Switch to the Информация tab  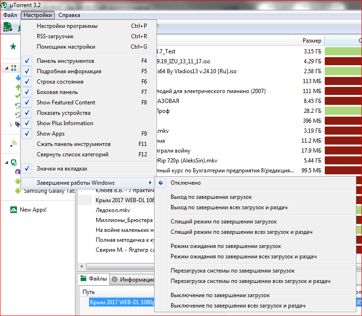point(132,280)
